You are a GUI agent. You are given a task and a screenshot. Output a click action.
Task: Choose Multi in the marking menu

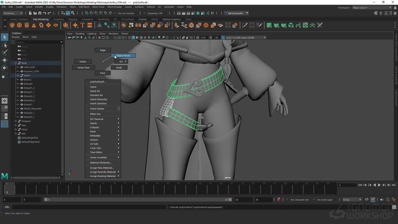click(x=119, y=68)
